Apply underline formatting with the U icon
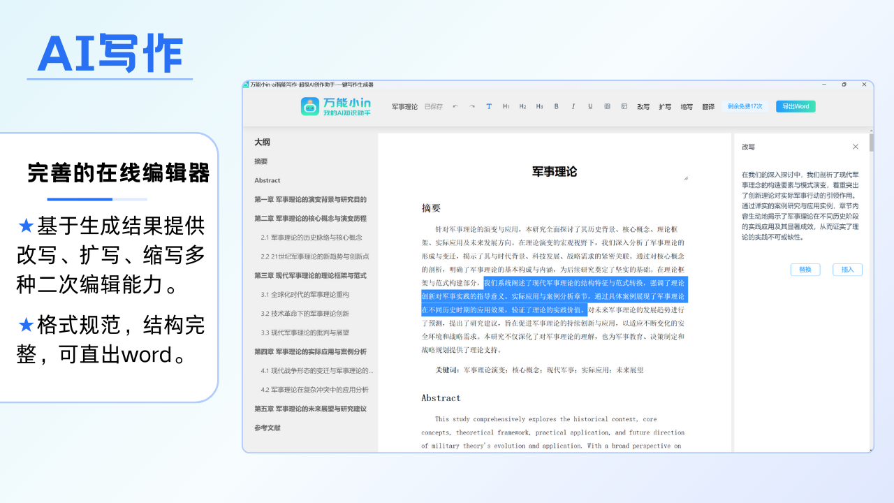Screen dimensions: 894x503 point(589,106)
